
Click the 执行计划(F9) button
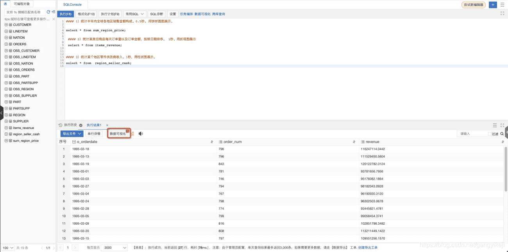[110, 14]
